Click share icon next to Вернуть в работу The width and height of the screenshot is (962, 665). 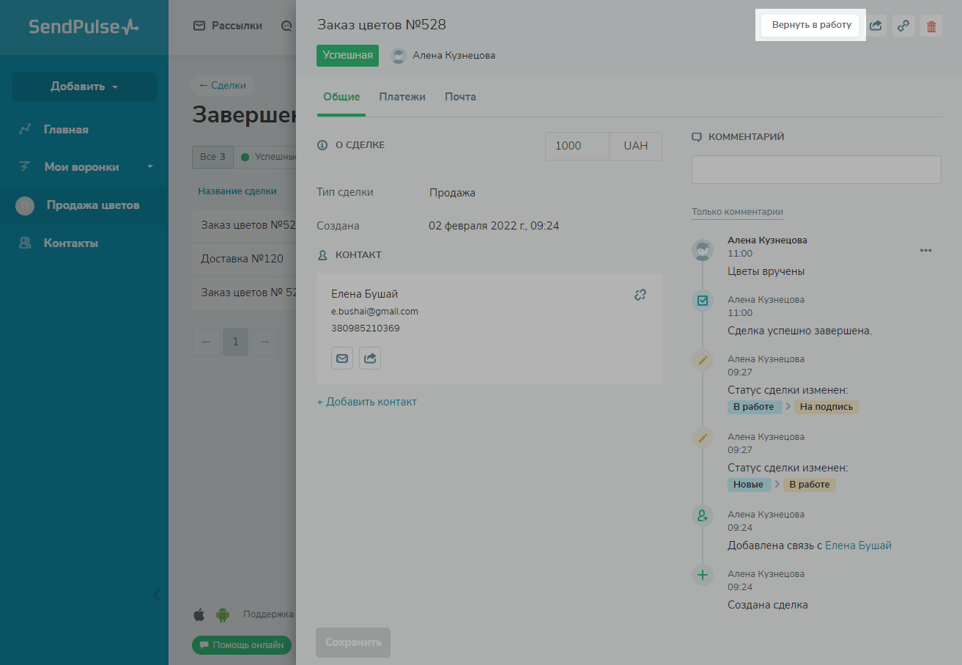point(876,26)
